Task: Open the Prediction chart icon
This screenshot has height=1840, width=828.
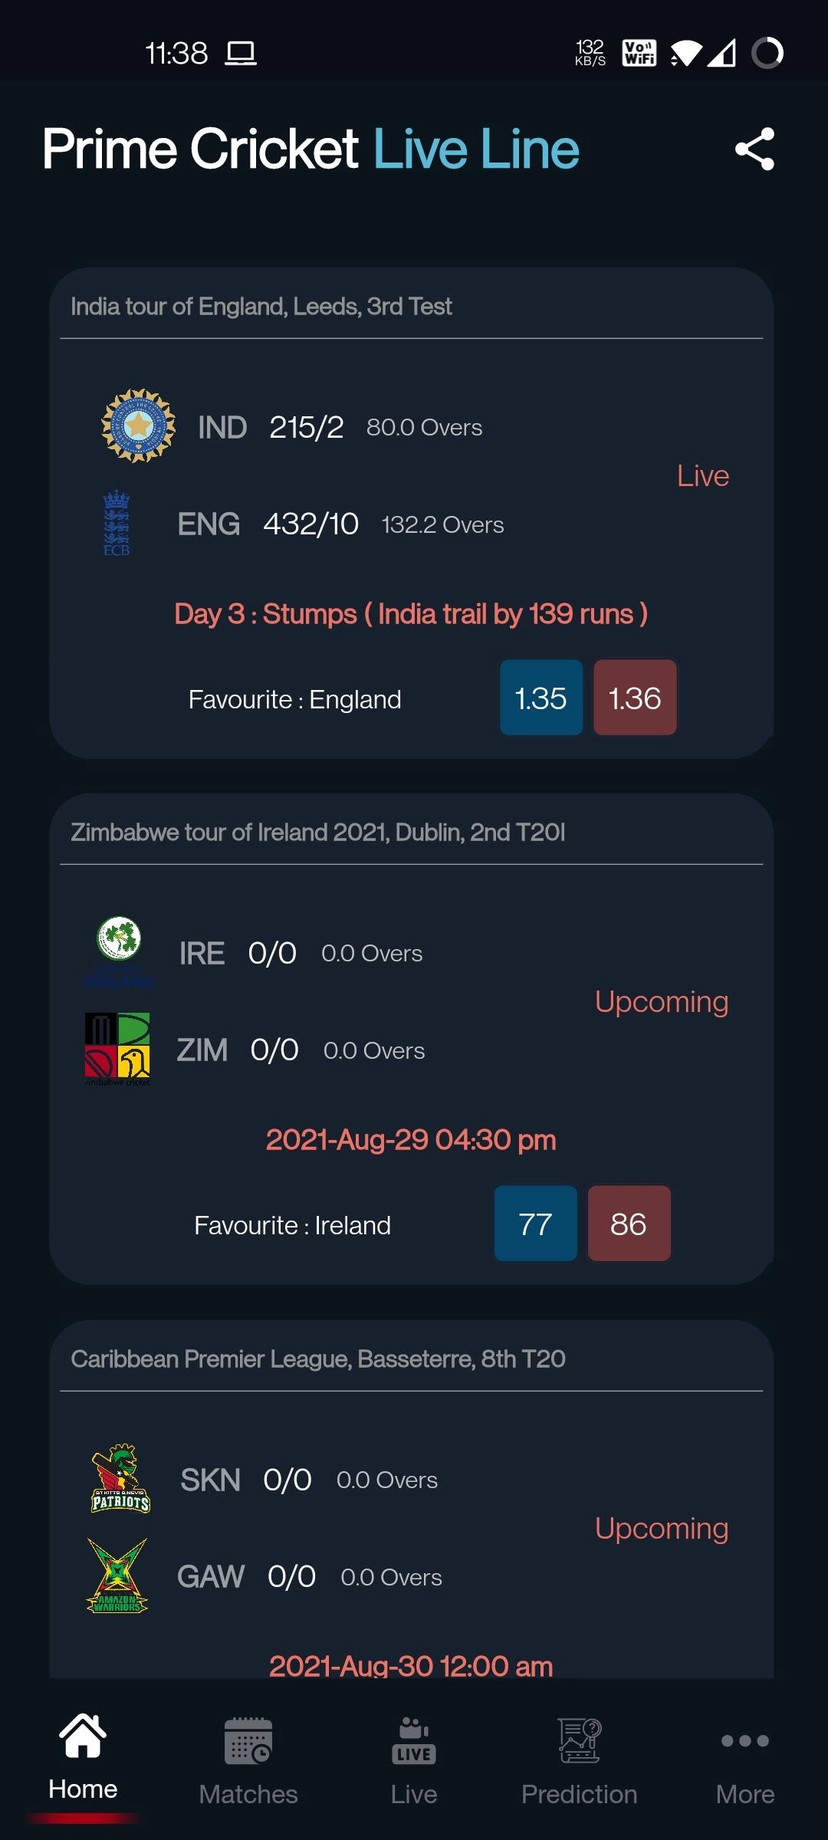Action: click(x=579, y=1741)
